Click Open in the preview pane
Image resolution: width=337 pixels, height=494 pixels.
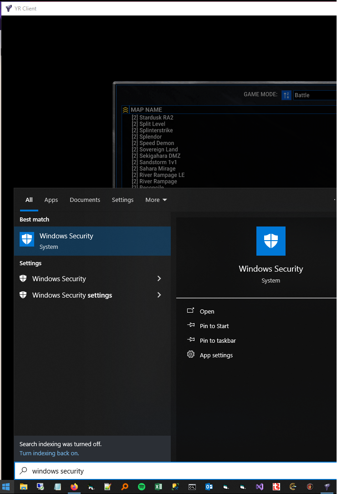tap(207, 311)
